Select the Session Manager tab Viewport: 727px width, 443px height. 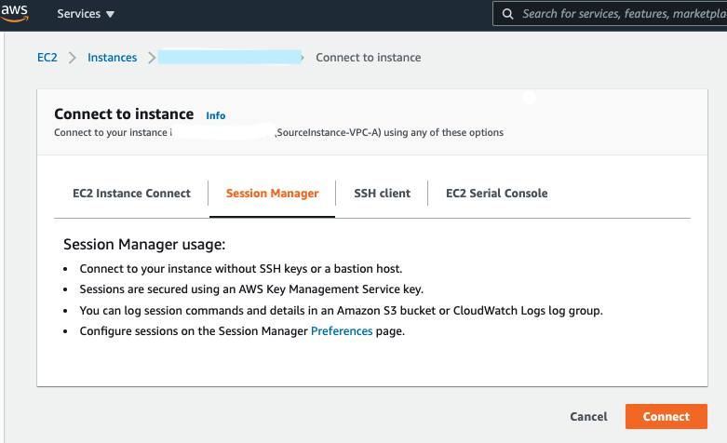[272, 194]
